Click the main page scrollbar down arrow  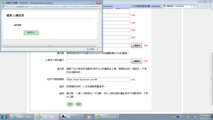(212, 112)
